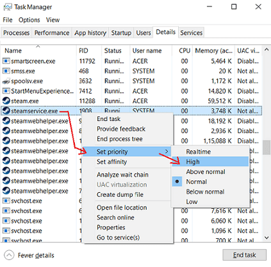The height and width of the screenshot is (267, 271).
Task: Click memory value 1,15,088 K
Action: click(217, 141)
